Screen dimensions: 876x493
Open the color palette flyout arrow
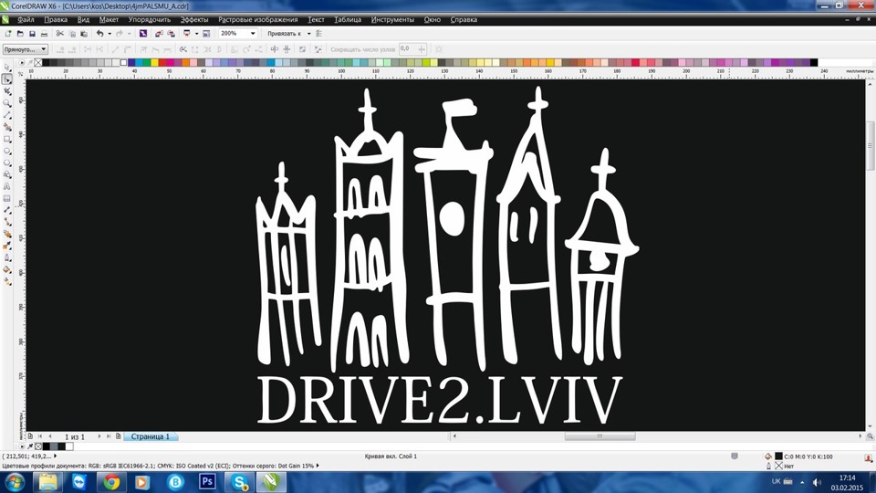[22, 63]
